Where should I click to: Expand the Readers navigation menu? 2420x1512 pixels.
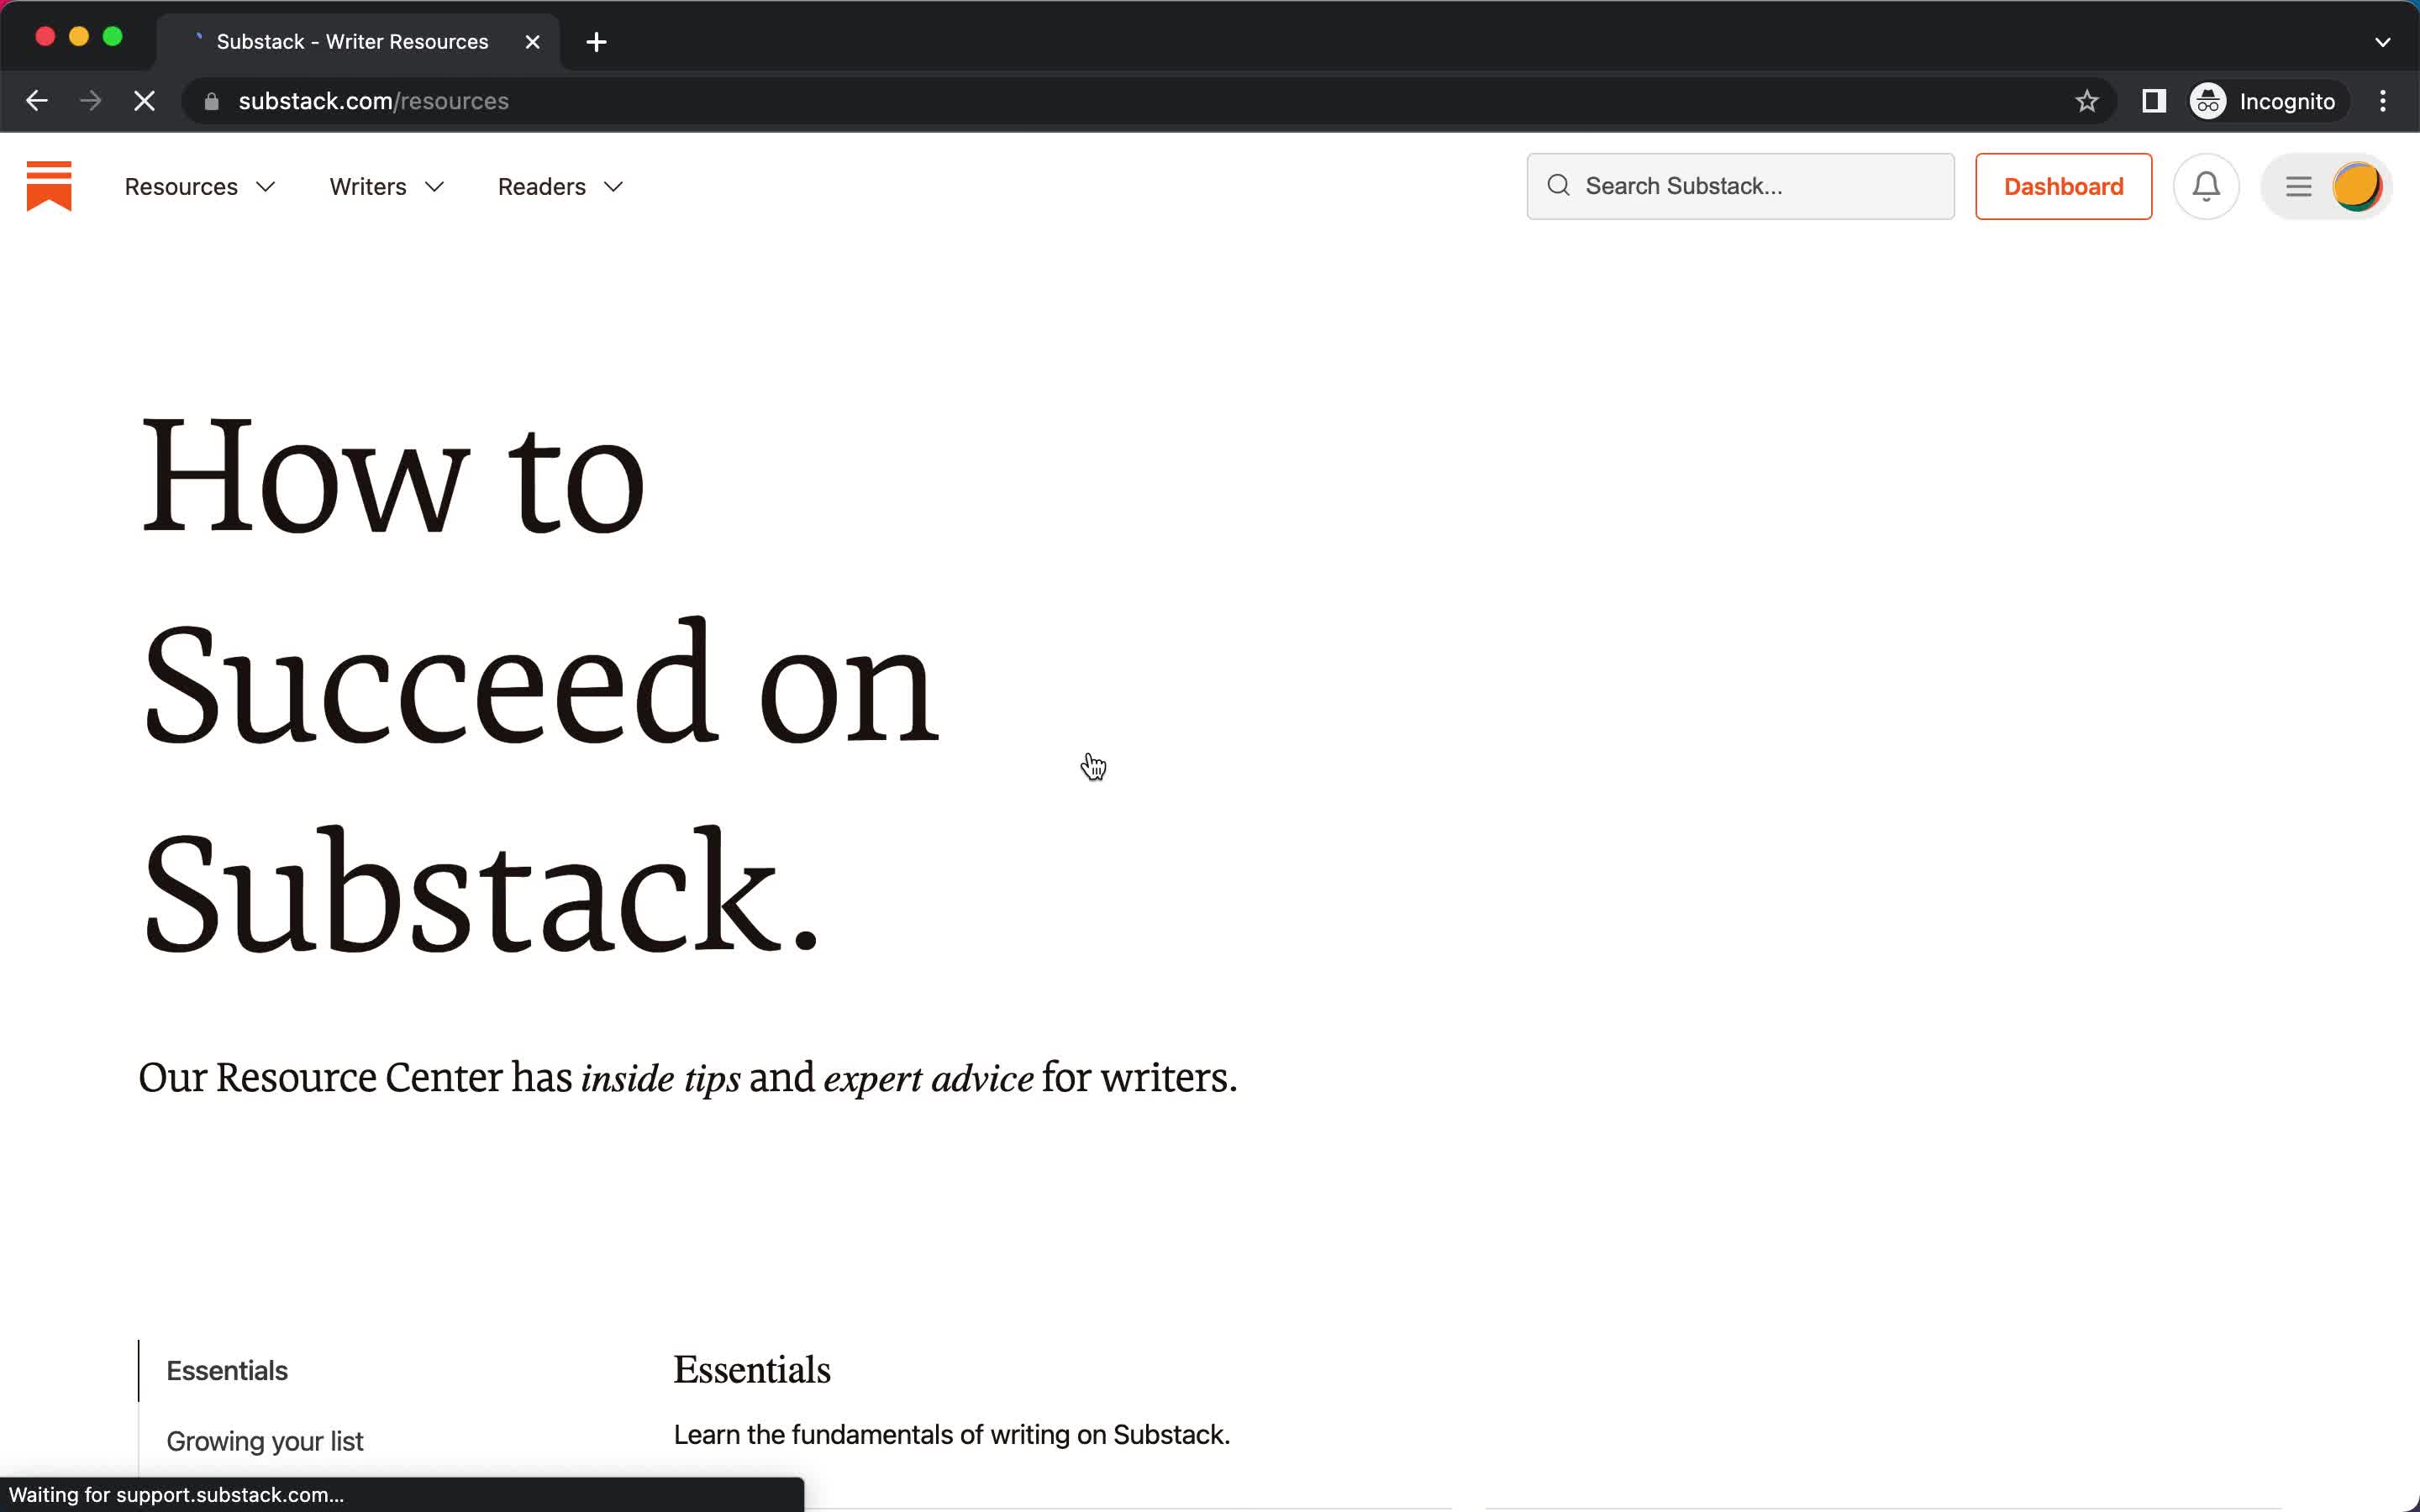[560, 187]
